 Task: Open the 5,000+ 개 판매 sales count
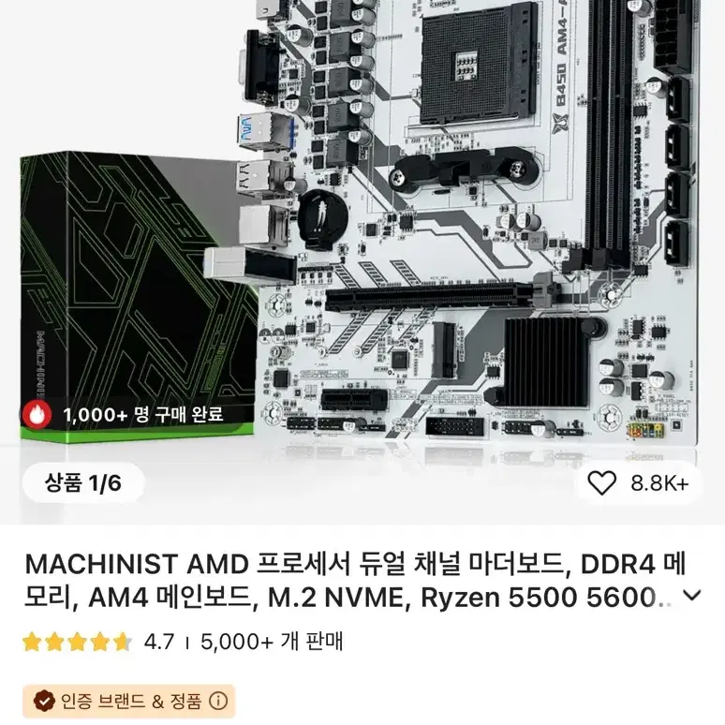pyautogui.click(x=272, y=642)
